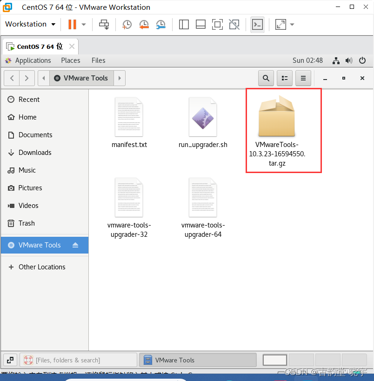This screenshot has height=381, width=374.
Task: Click the Sun 02:48 clock
Action: click(x=307, y=60)
